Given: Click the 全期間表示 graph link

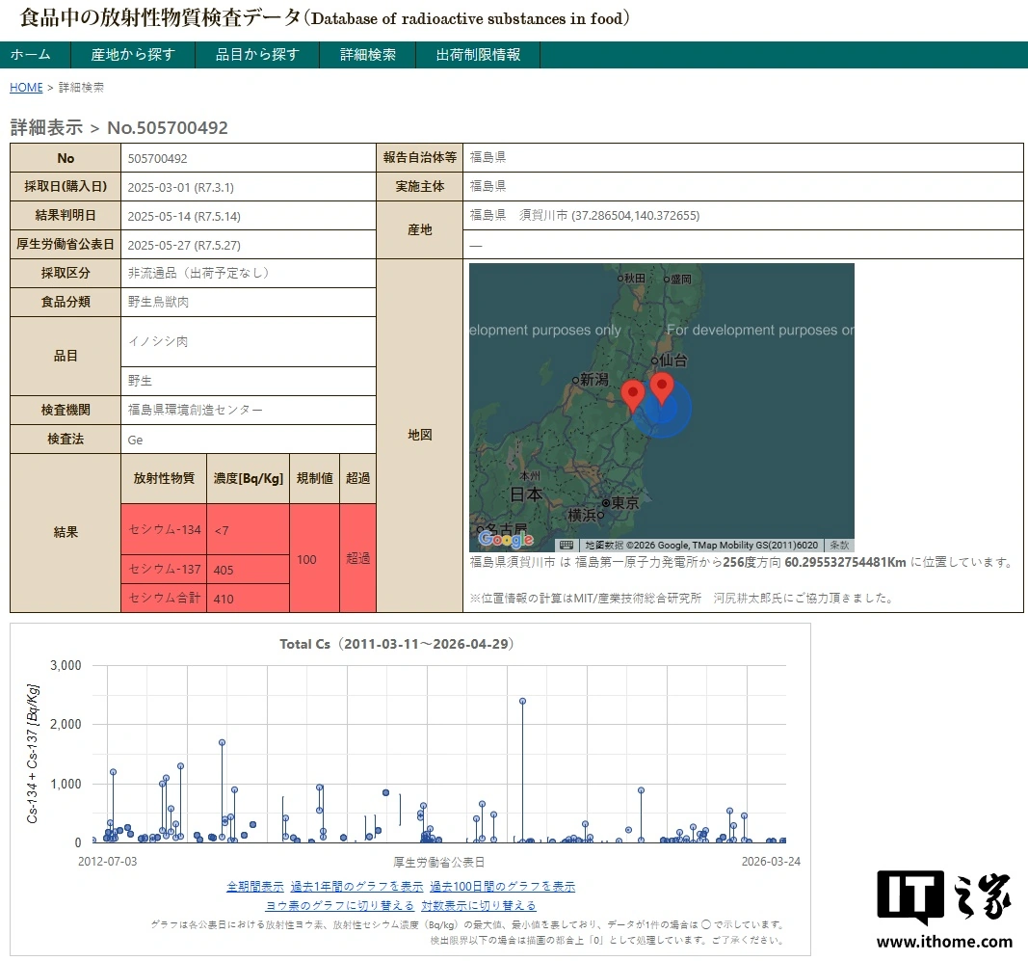Looking at the screenshot, I should point(255,886).
